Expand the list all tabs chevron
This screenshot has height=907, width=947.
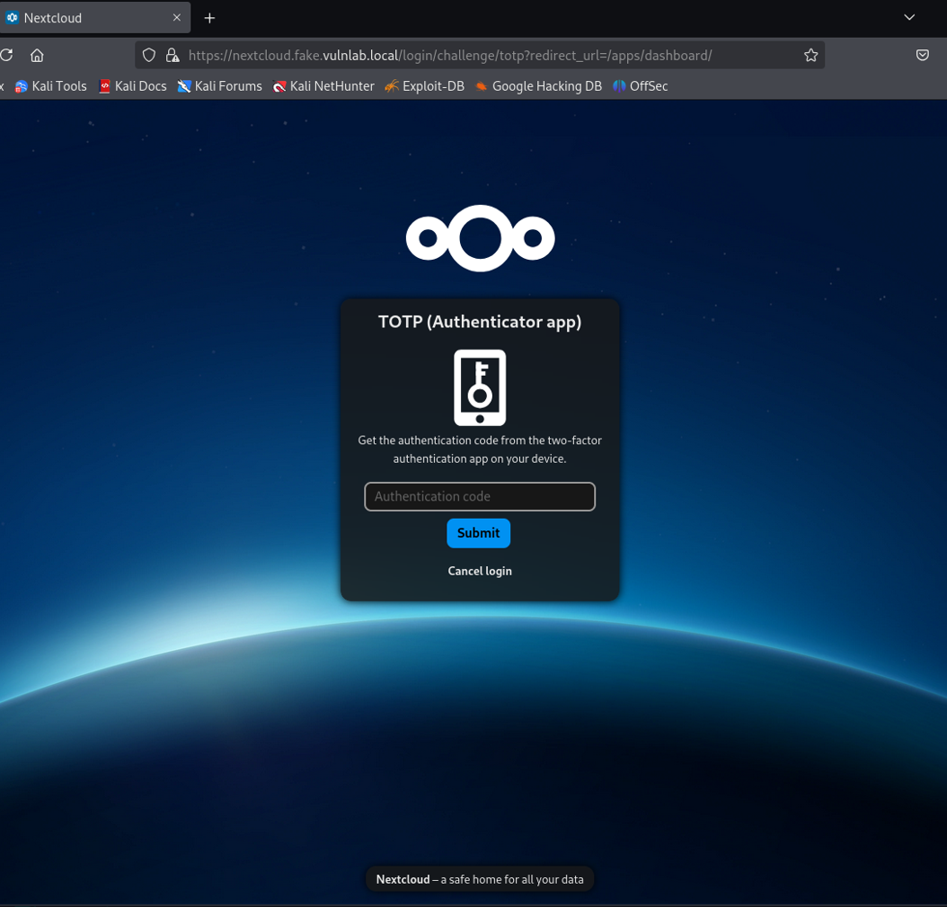[x=909, y=17]
